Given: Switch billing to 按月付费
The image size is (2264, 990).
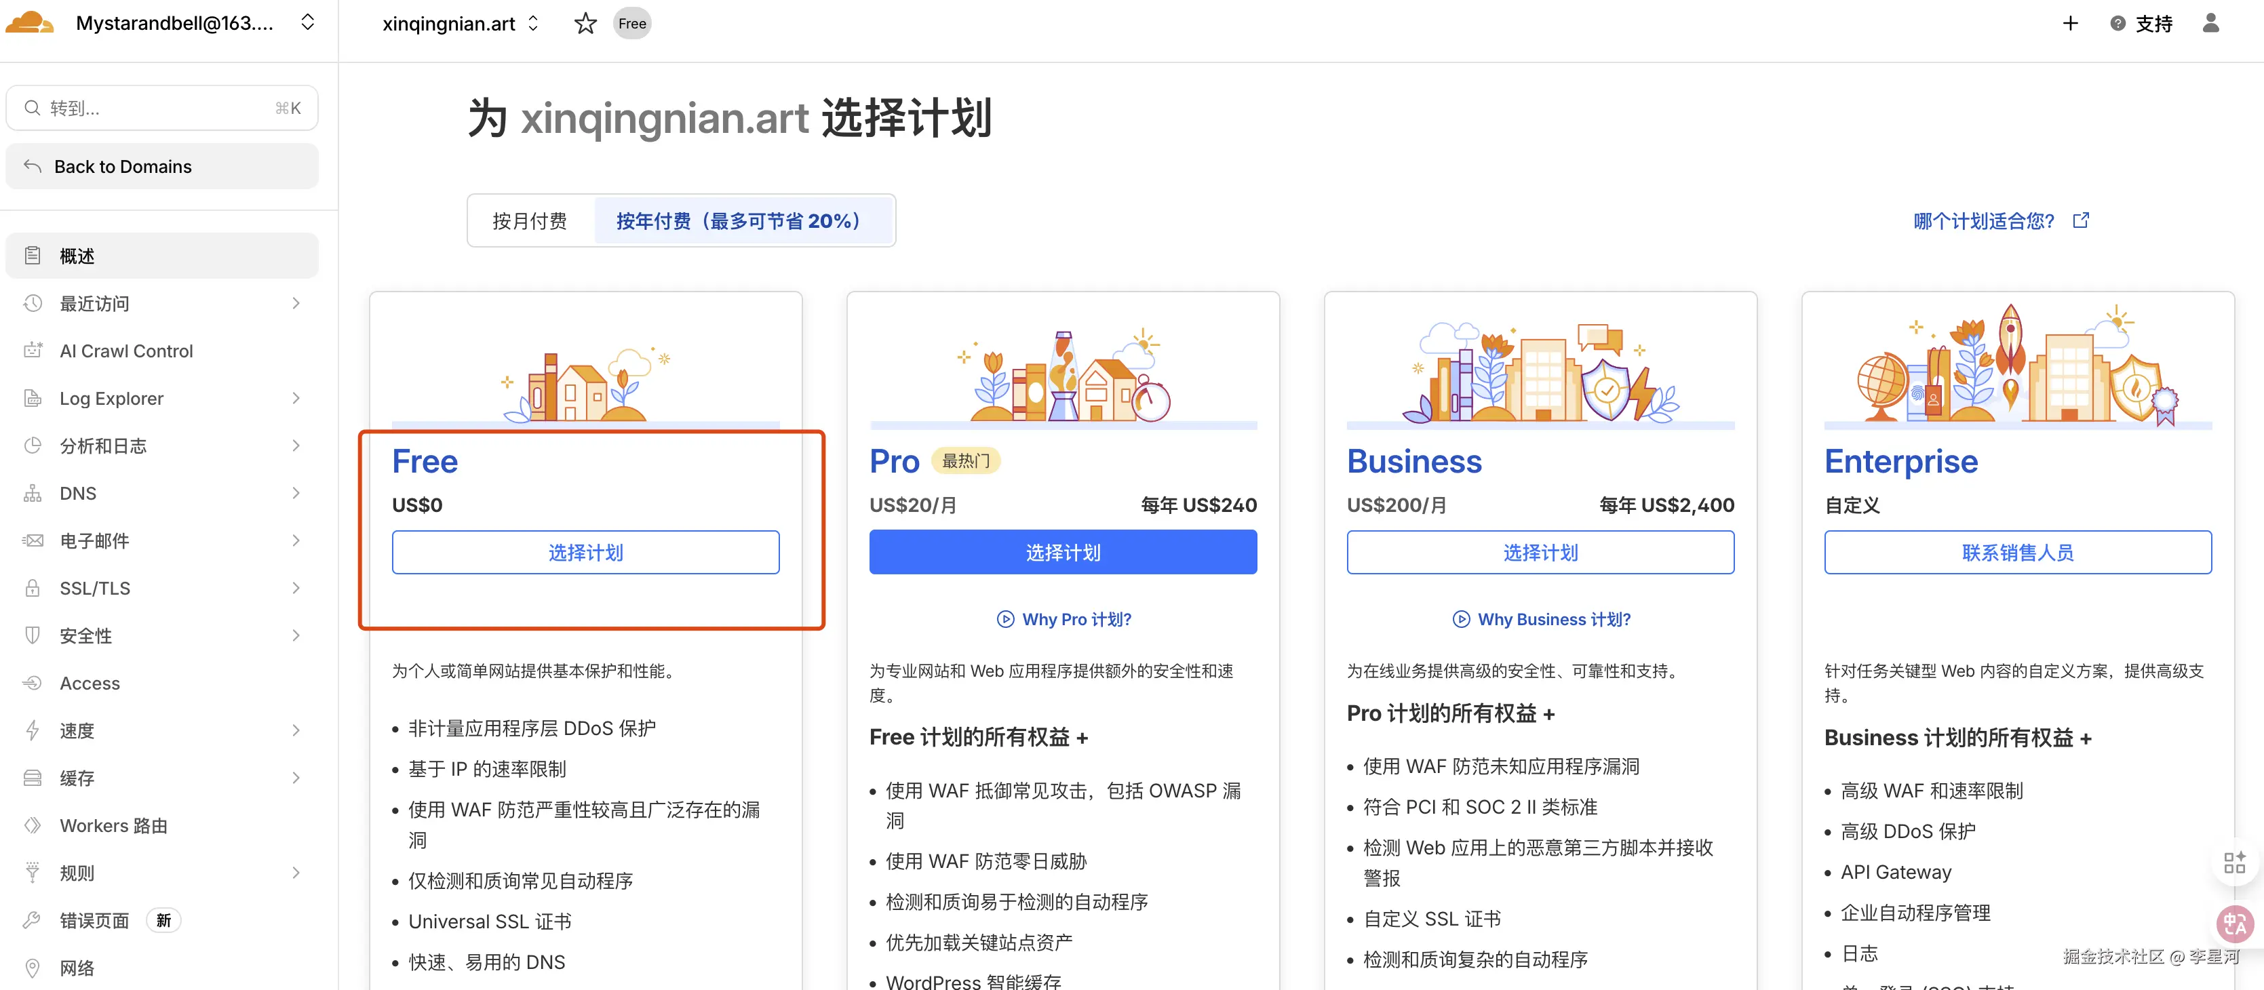Looking at the screenshot, I should tap(530, 221).
